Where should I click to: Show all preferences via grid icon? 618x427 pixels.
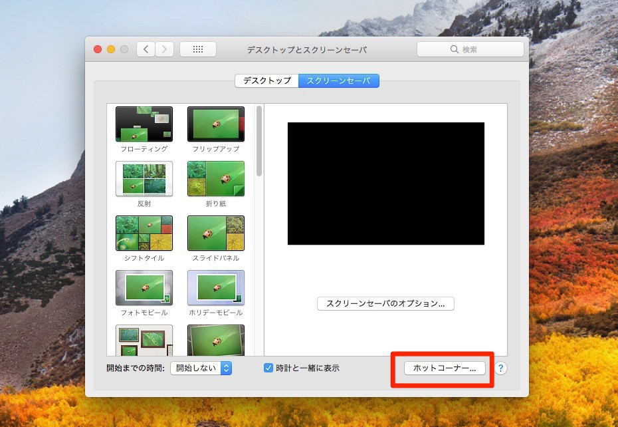click(x=198, y=49)
